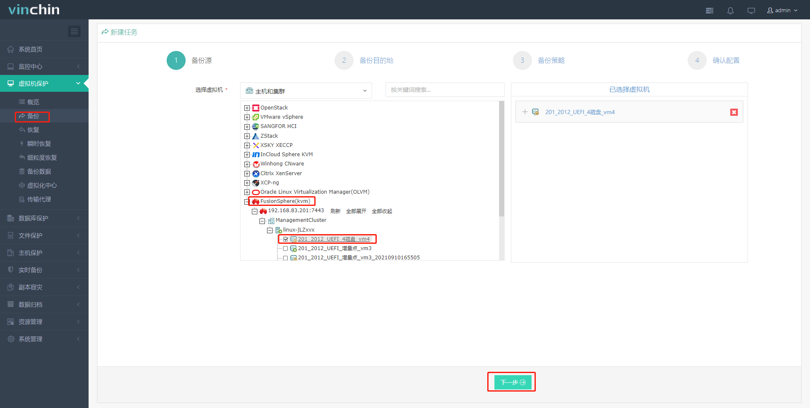The height and width of the screenshot is (408, 810).
Task: Remove 201_2012_UEFI_4磁盘_vm4 from selected list
Action: click(x=734, y=112)
